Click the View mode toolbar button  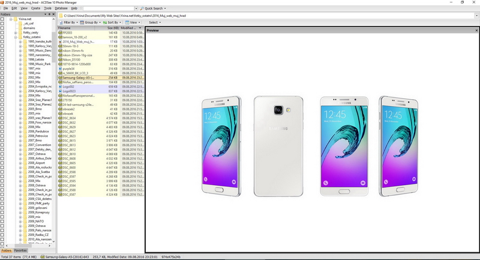pos(134,22)
